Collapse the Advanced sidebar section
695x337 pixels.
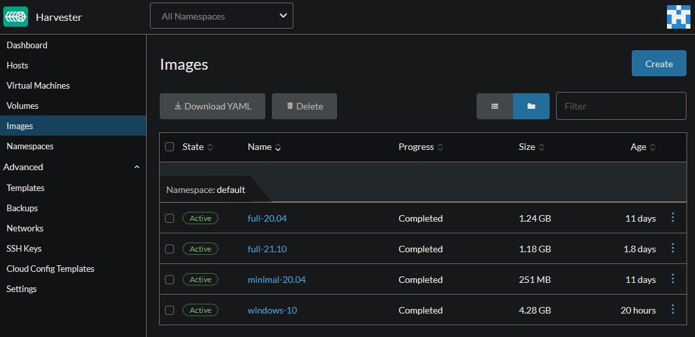coord(137,167)
